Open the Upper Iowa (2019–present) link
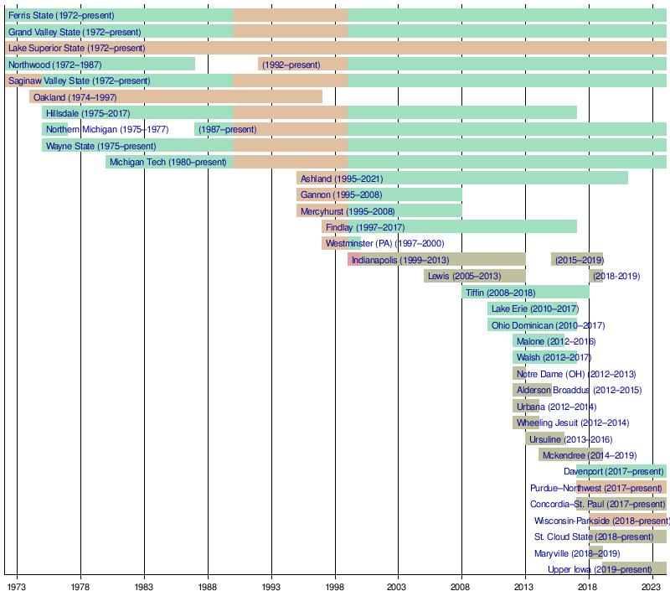 coord(600,569)
